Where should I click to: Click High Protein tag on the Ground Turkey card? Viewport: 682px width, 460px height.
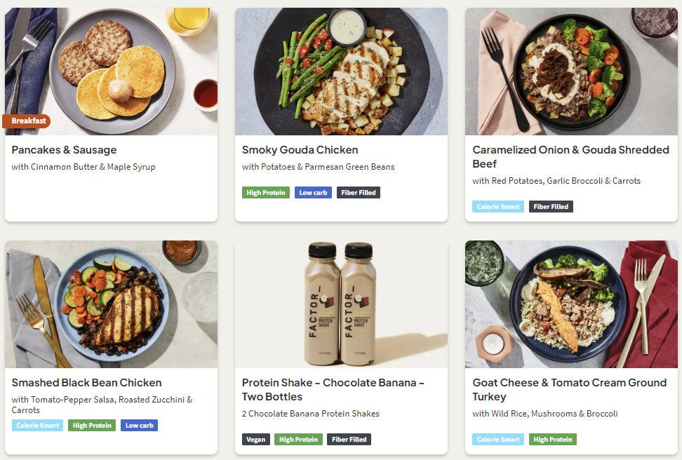[x=552, y=440]
